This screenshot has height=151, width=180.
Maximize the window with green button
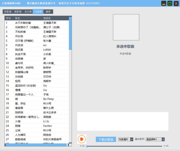click(170, 4)
